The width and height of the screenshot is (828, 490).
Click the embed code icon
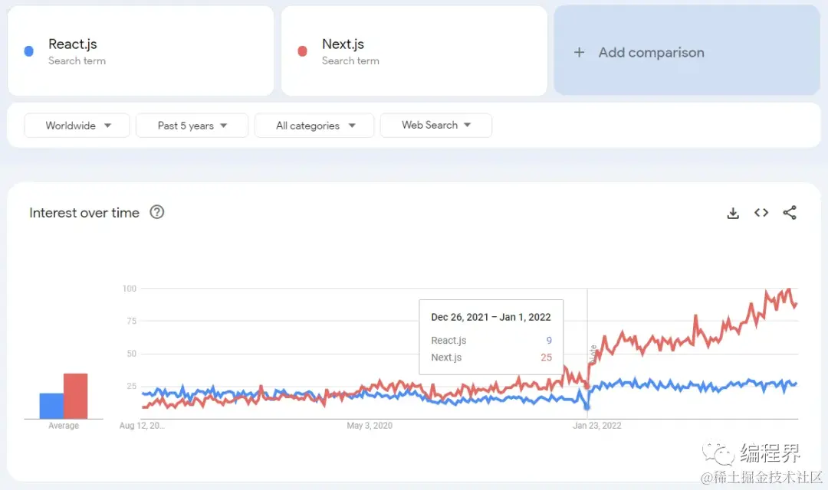pos(761,213)
